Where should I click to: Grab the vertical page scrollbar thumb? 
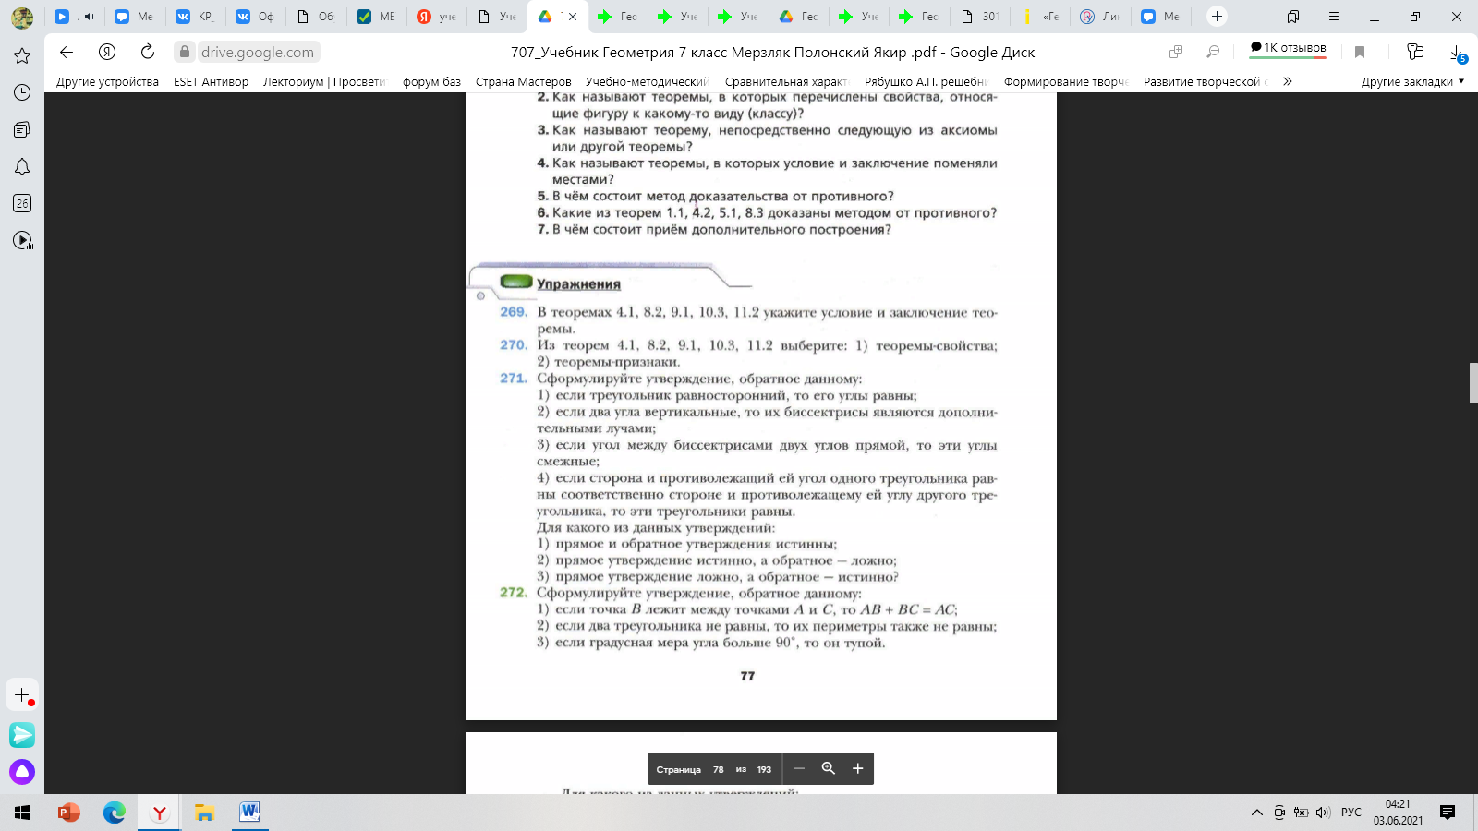tap(1473, 383)
